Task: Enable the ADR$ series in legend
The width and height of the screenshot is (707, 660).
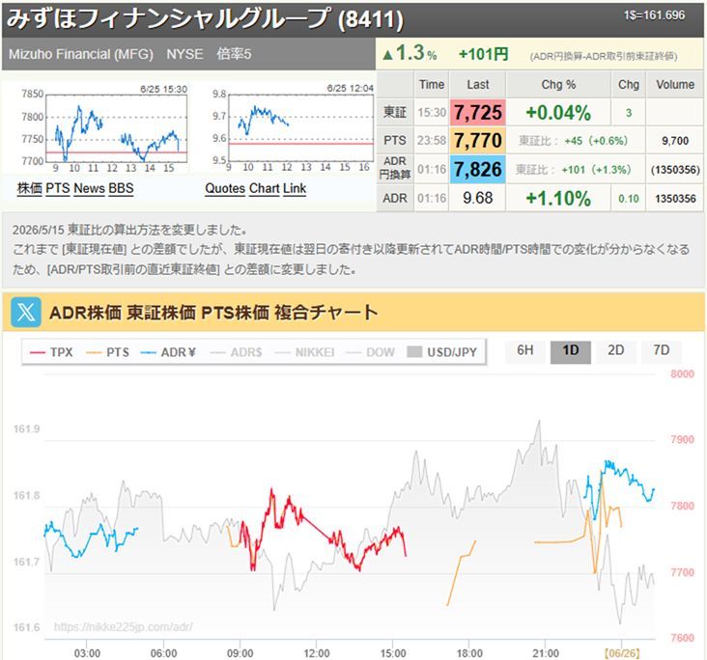Action: (x=236, y=352)
